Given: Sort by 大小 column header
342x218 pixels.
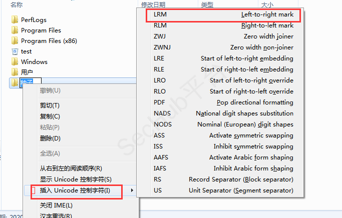Looking at the screenshot, I should coord(267,4).
